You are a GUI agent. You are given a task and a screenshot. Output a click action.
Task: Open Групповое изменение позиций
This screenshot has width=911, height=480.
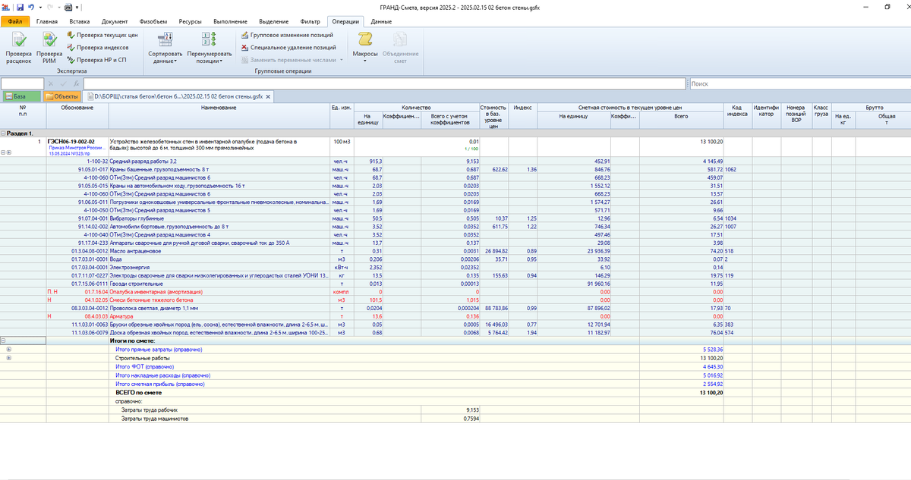[x=287, y=35]
